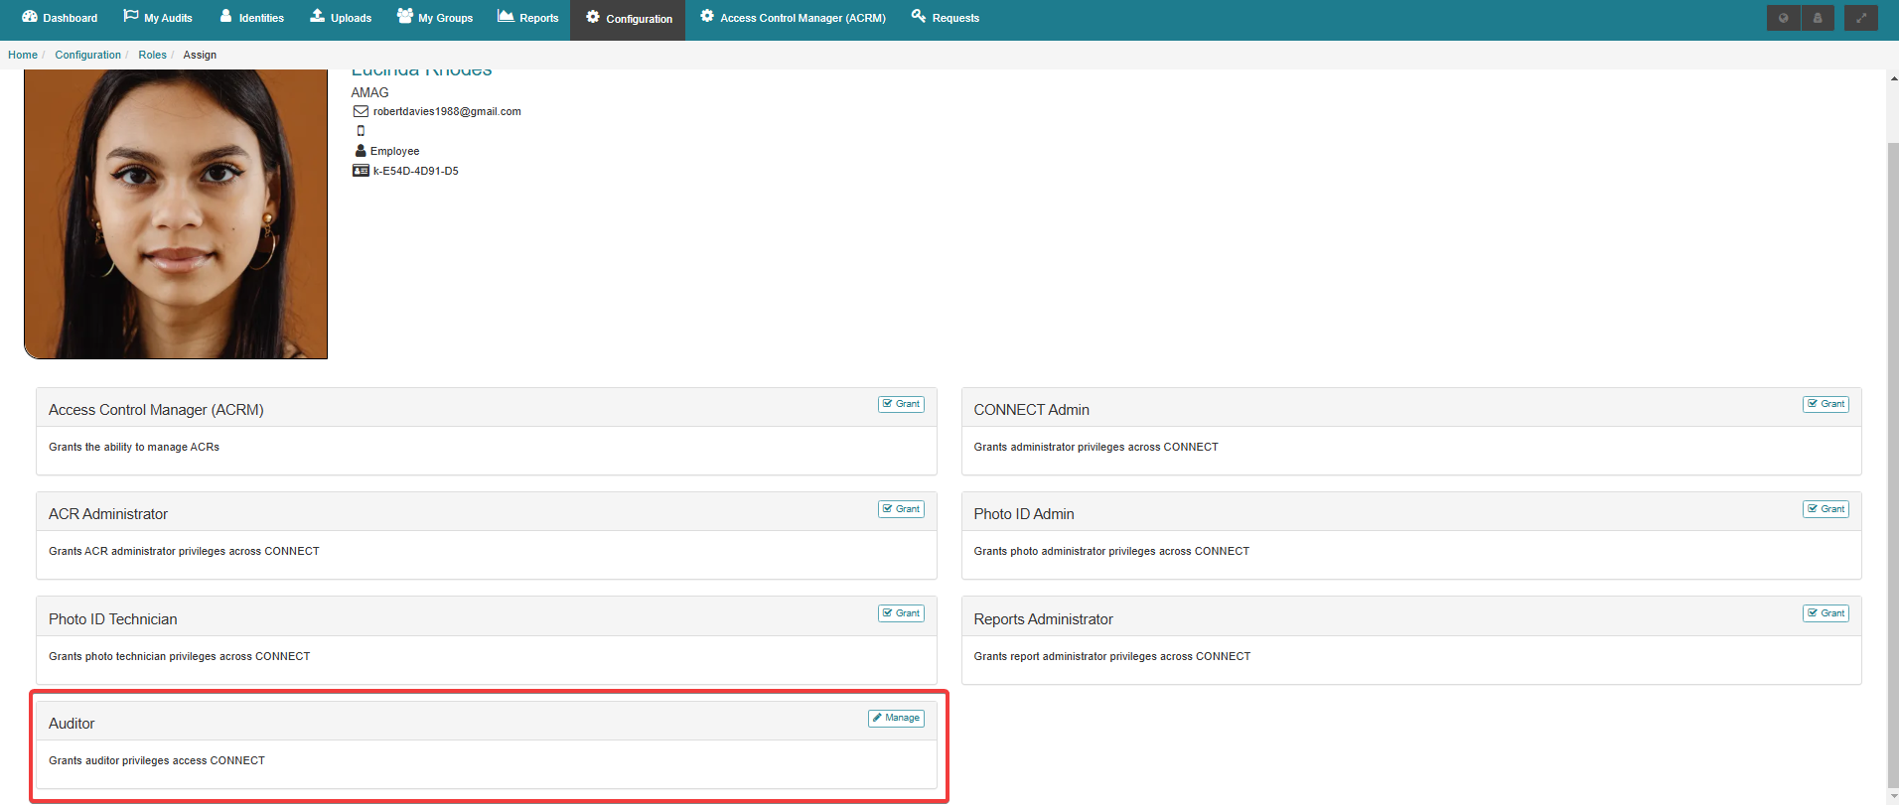Select the Configuration tab
The width and height of the screenshot is (1899, 806).
628,19
